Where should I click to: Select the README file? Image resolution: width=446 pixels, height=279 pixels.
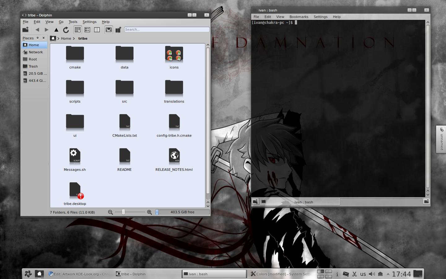tap(125, 159)
